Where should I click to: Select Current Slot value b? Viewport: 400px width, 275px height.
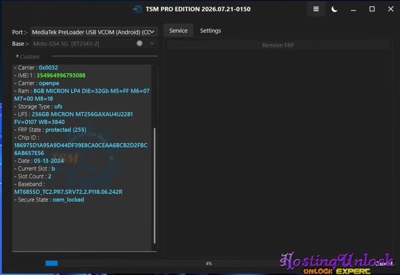click(53, 169)
